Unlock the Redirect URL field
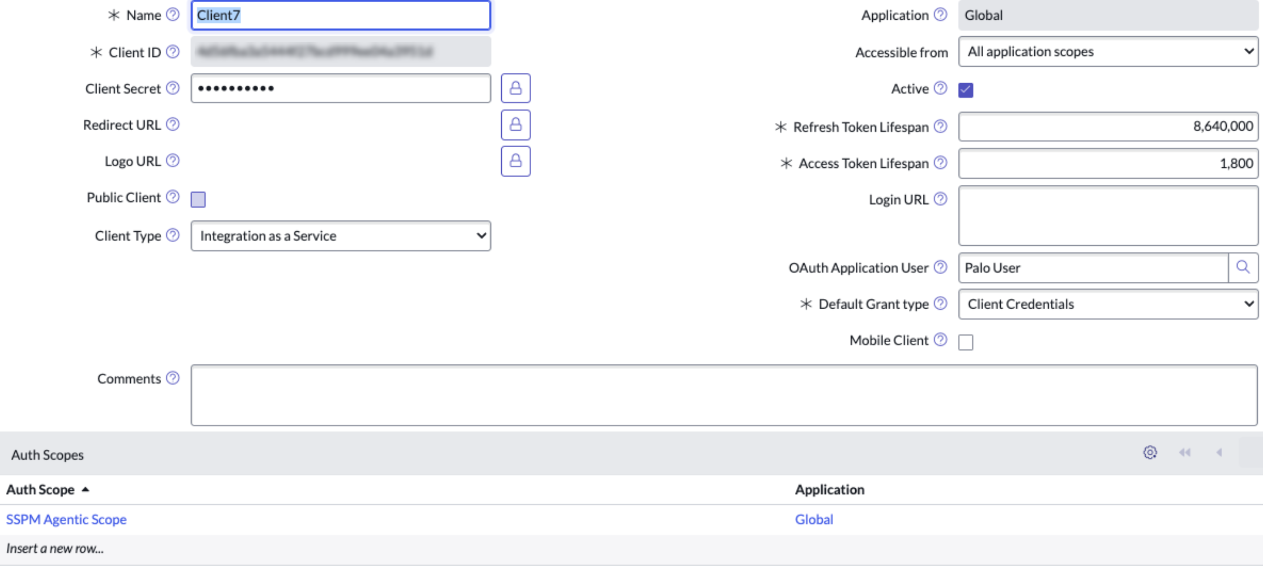The image size is (1263, 566). [515, 124]
